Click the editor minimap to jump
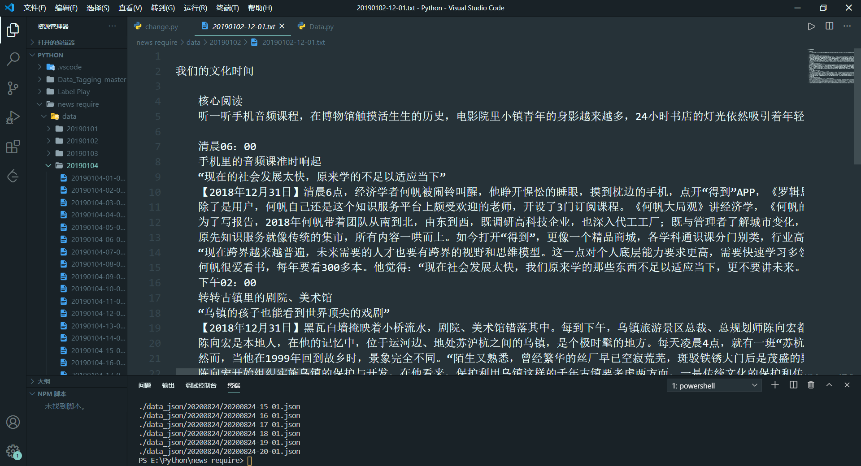The image size is (861, 466). [x=832, y=67]
